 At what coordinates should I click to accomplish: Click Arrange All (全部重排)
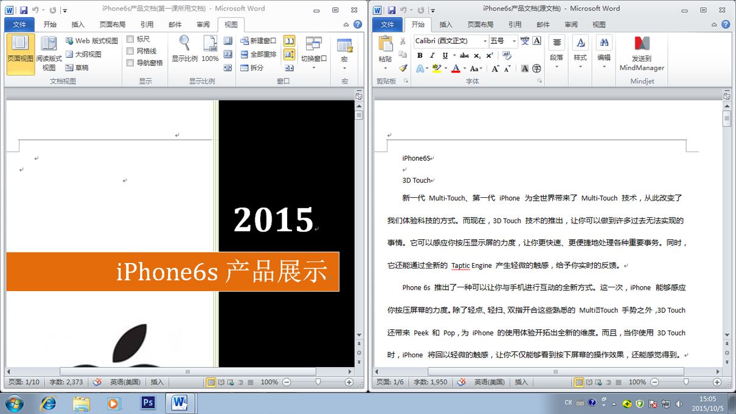coord(258,54)
